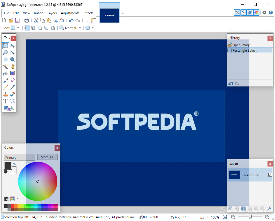Select the Eraser tool
275x221 pixels.
(x=12, y=80)
